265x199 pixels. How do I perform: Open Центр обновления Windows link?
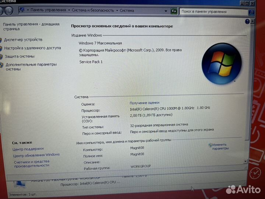tap(36, 155)
